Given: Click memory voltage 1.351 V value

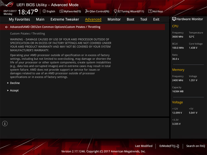Looking at the screenshot, I should click(193, 80).
